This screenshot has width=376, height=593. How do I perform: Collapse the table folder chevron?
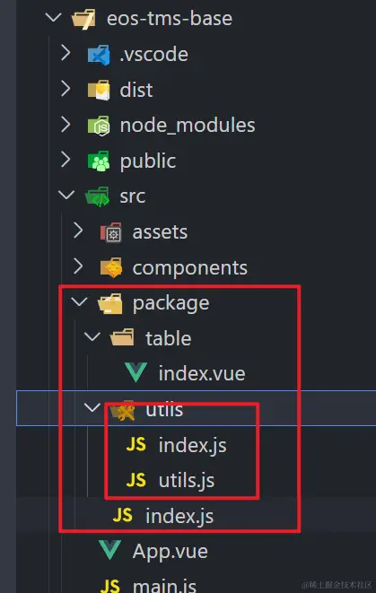92,337
